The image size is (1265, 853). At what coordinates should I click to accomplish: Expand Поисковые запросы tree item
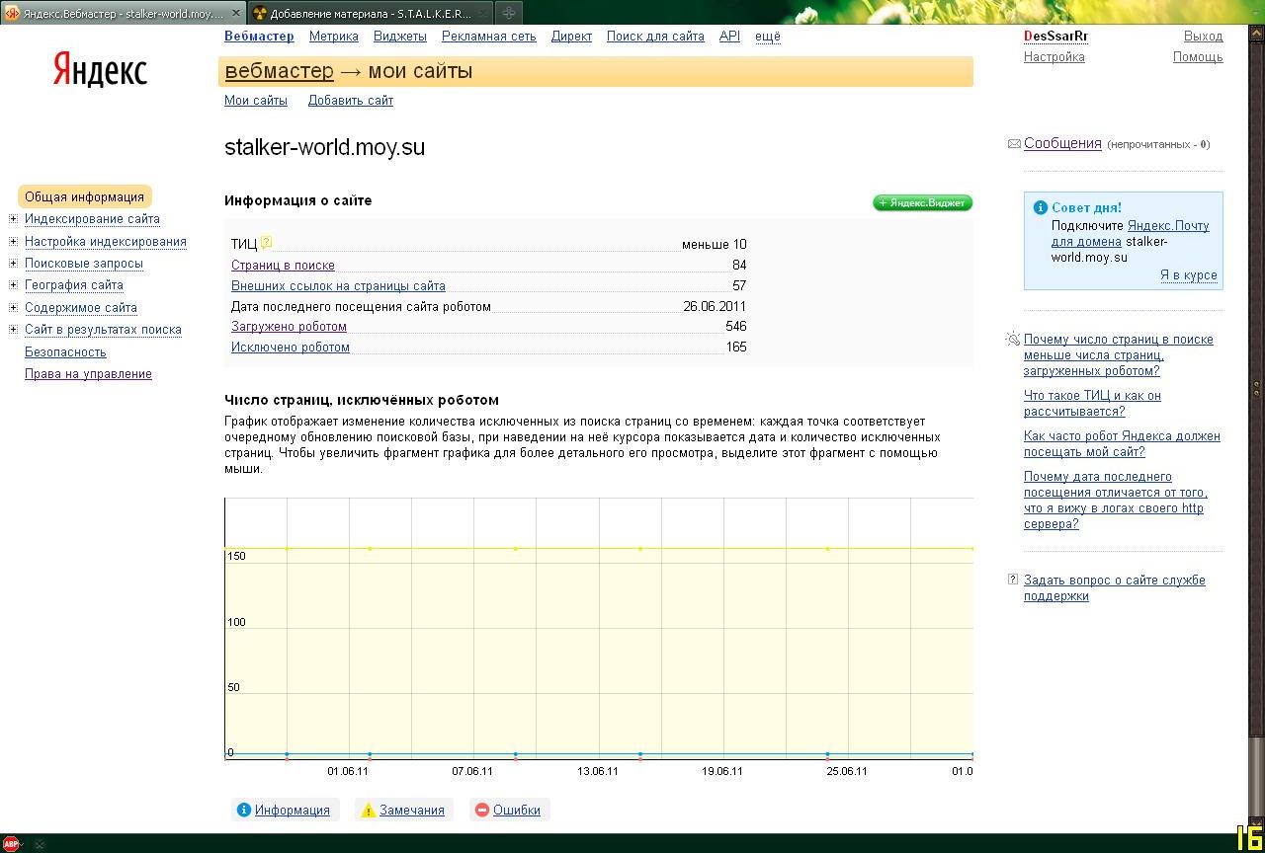point(13,263)
